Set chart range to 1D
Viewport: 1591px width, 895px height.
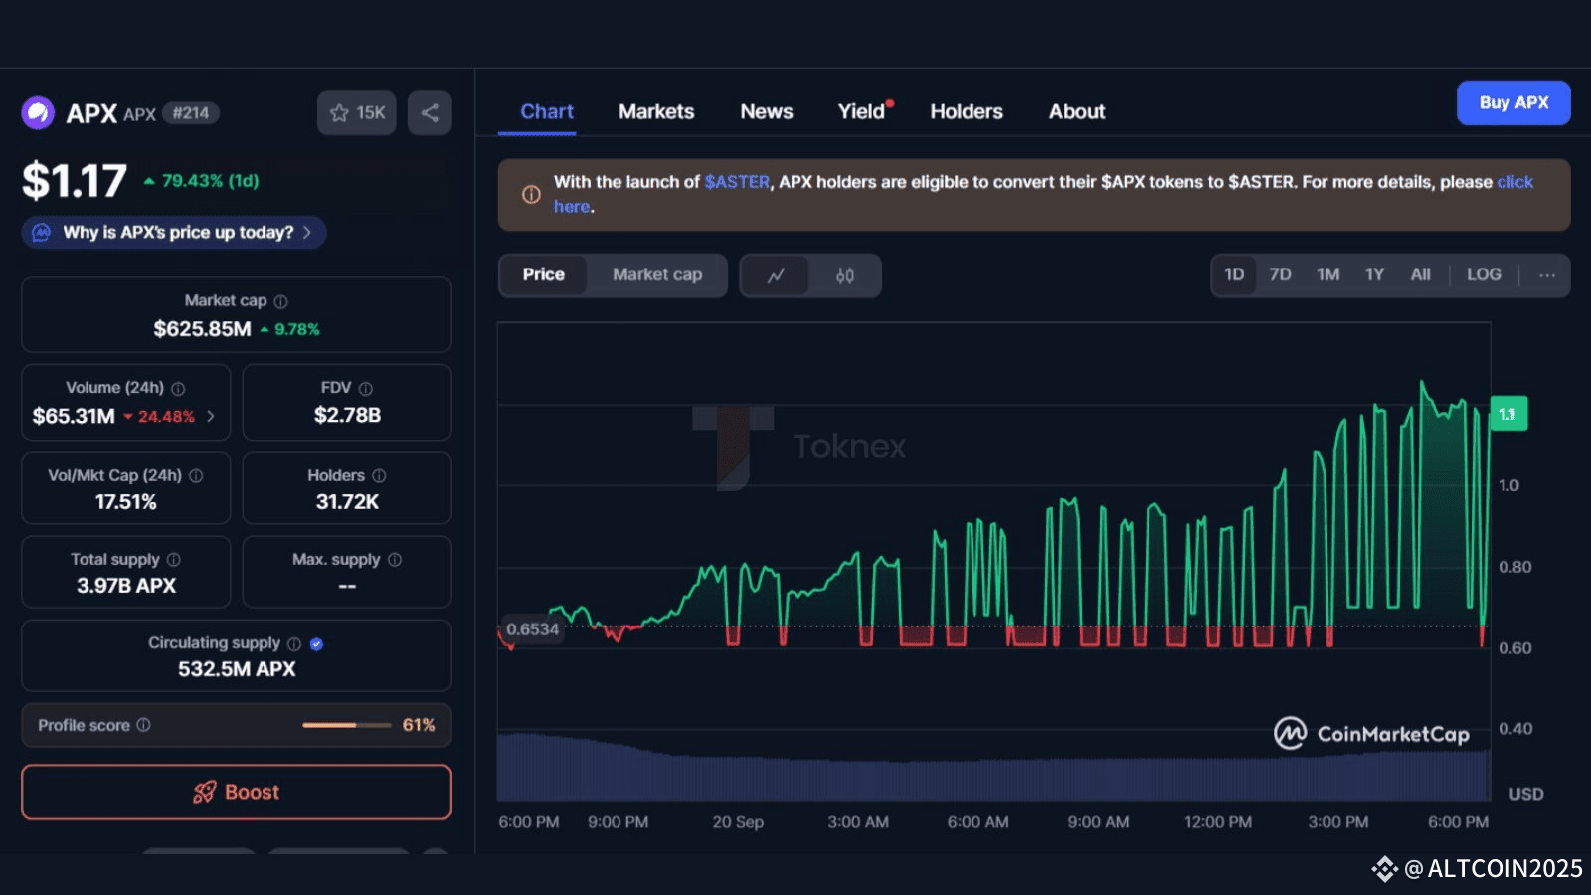1234,275
